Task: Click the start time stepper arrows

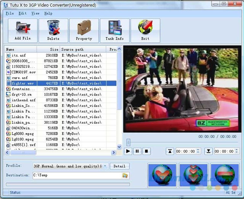Action: point(198,151)
